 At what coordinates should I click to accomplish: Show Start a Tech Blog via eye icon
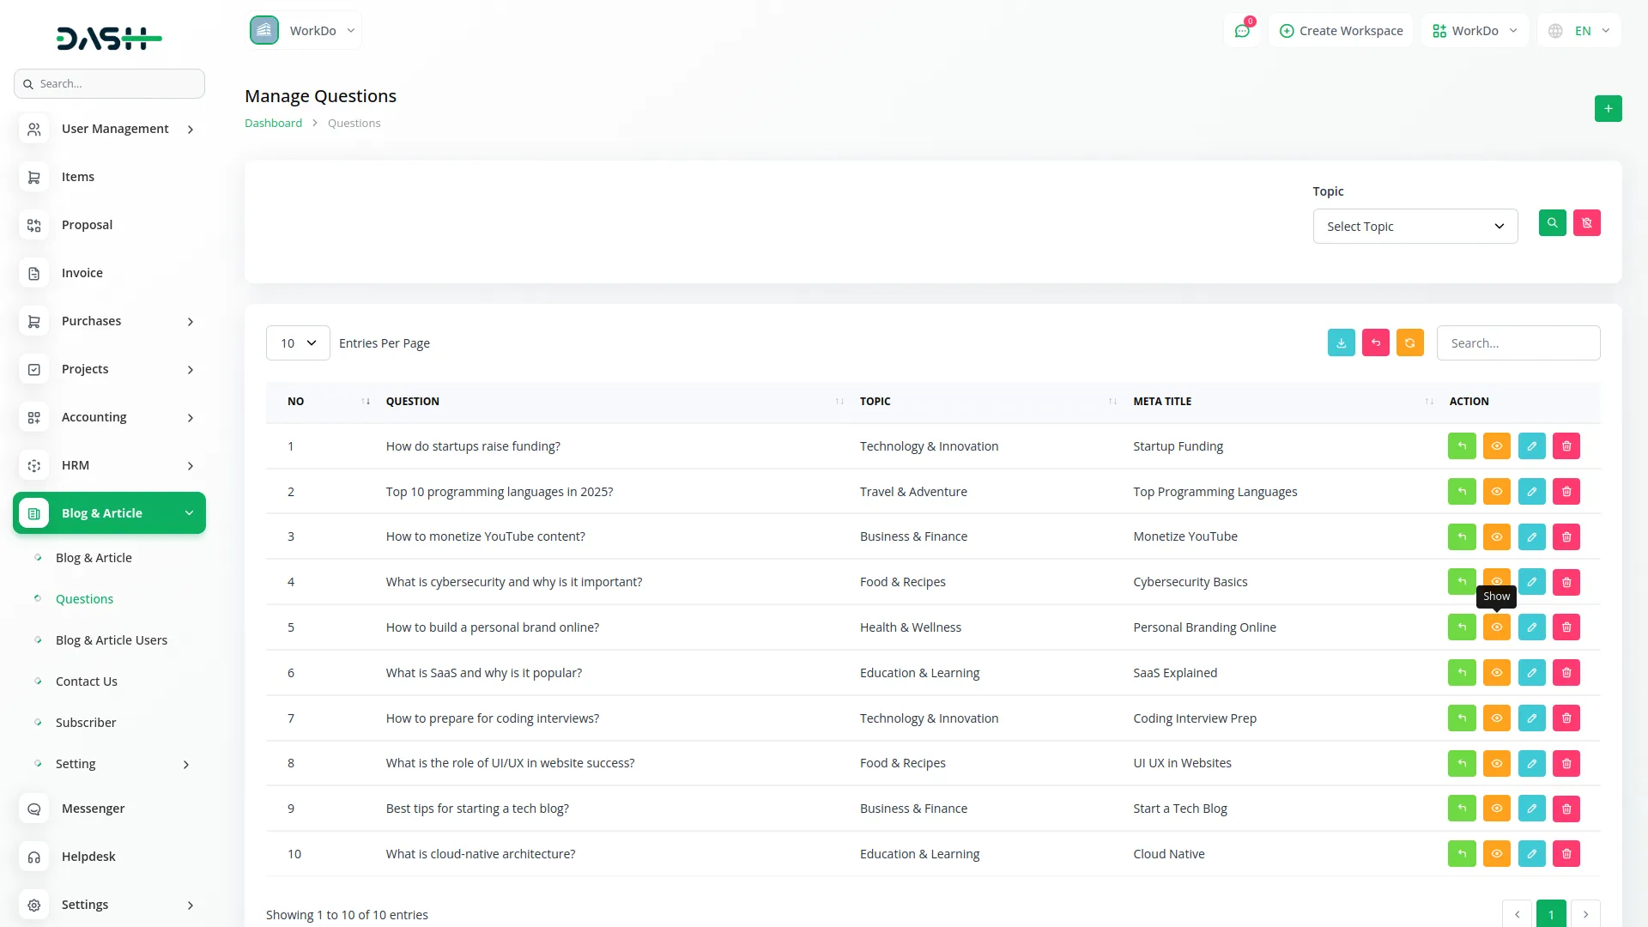coord(1496,809)
